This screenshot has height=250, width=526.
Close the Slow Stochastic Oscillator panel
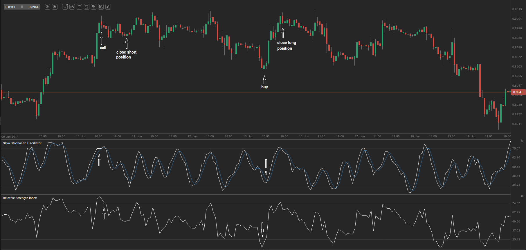click(522, 141)
